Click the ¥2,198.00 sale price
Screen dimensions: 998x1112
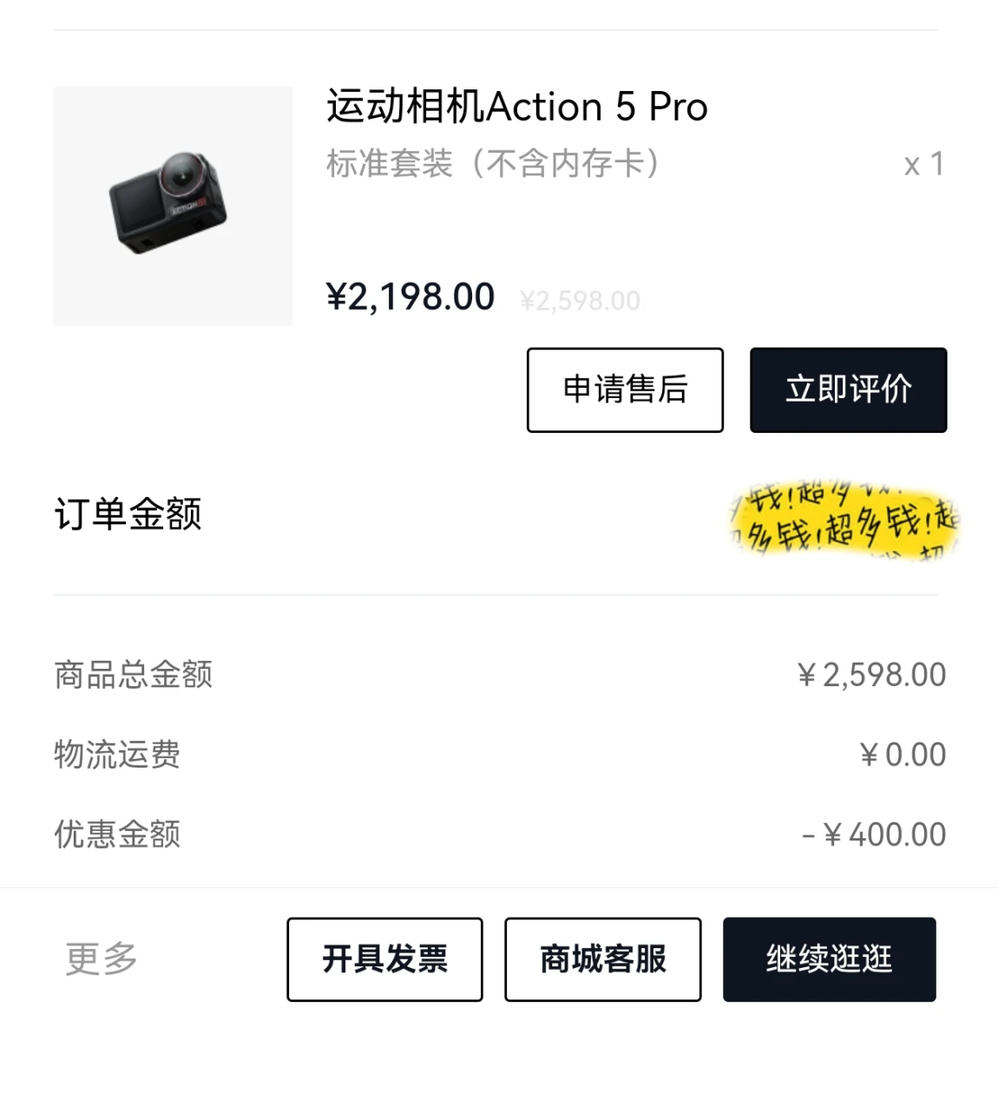(410, 298)
